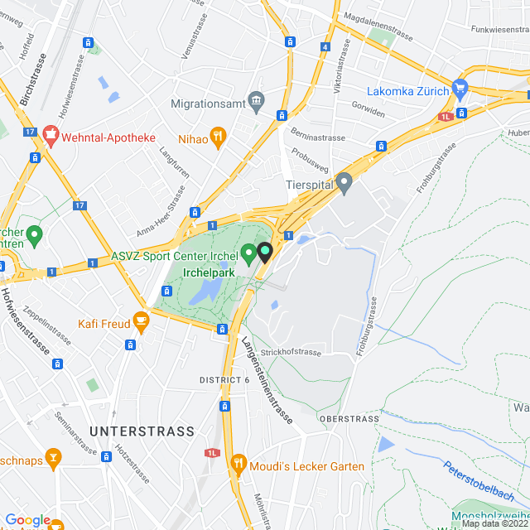Click the Kafi Freud coffee cup pin
The width and height of the screenshot is (530, 530).
click(x=142, y=322)
